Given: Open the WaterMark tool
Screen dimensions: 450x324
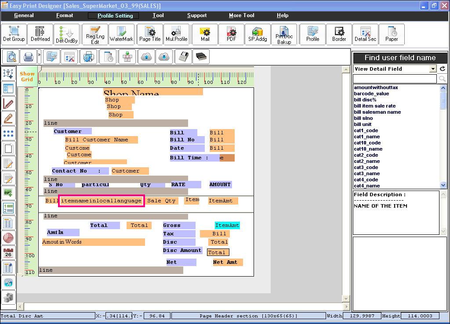Looking at the screenshot, I should 121,34.
